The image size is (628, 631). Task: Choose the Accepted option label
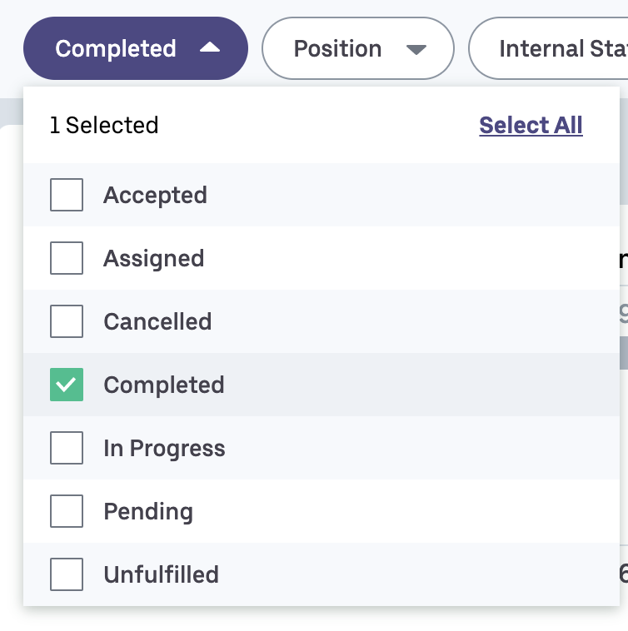point(155,196)
